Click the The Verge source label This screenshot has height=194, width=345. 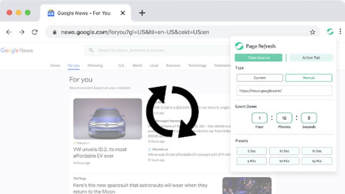(80, 178)
